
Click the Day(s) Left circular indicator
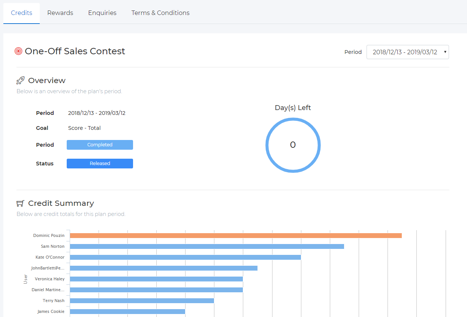293,145
